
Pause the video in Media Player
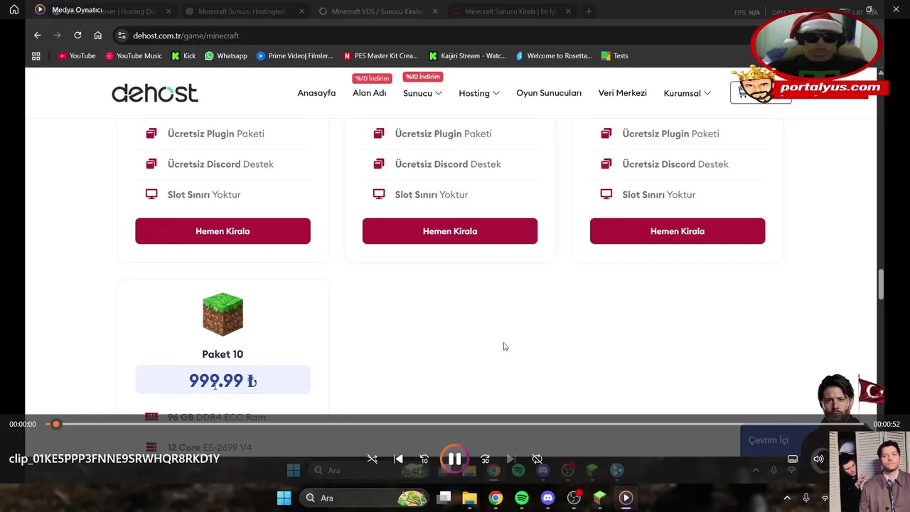click(454, 459)
